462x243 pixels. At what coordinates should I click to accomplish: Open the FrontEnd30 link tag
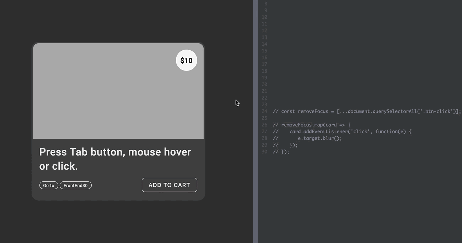click(75, 185)
